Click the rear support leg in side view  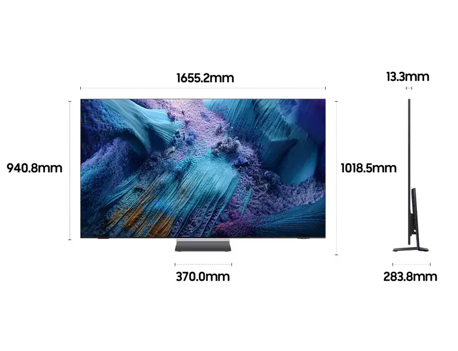coord(417,221)
